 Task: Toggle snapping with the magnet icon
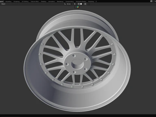tap(79, 4)
